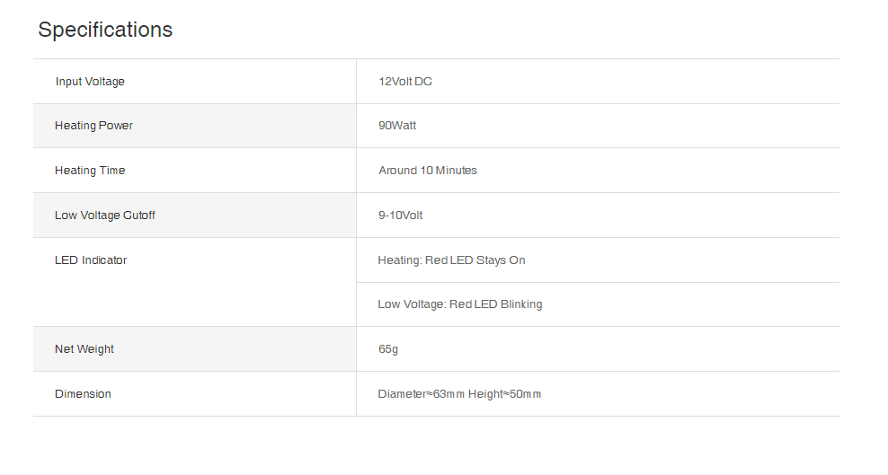Viewport: 888px width, 475px height.
Task: Click the 90Watt value cell
Action: click(x=397, y=126)
